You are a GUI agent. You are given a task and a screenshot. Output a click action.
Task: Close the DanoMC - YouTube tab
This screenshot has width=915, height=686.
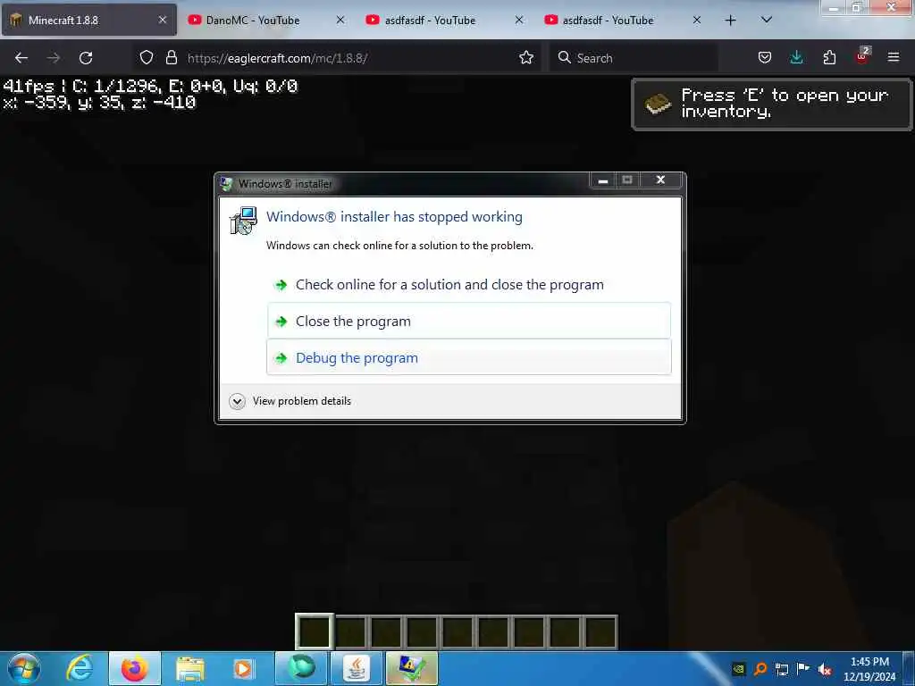(x=340, y=21)
